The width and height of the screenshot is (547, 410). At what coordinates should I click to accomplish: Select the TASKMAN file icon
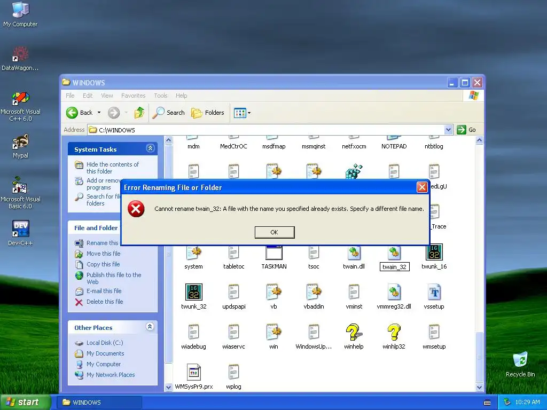(x=274, y=257)
